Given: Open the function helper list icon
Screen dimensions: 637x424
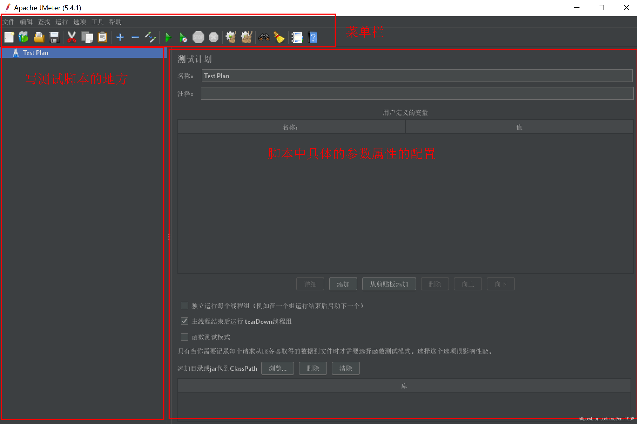Looking at the screenshot, I should coord(297,37).
